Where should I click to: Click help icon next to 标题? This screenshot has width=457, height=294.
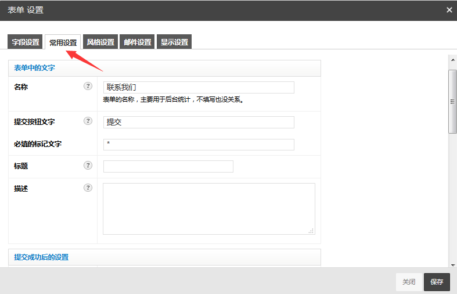[x=88, y=166]
